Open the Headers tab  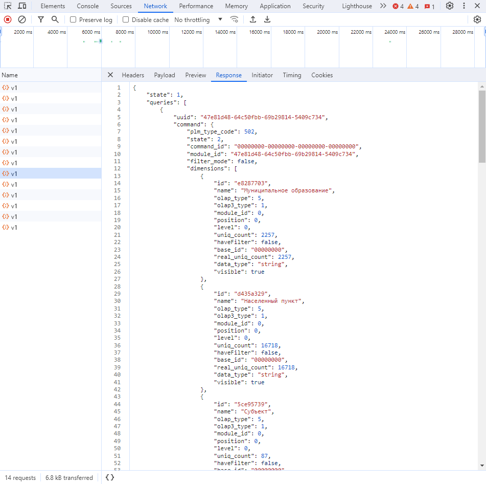click(133, 75)
